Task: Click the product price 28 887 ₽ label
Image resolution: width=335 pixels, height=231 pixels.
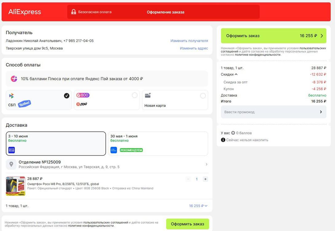Action: tap(35, 179)
